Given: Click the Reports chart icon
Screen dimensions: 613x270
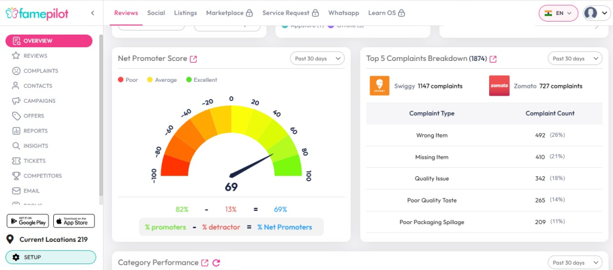Looking at the screenshot, I should (x=16, y=131).
